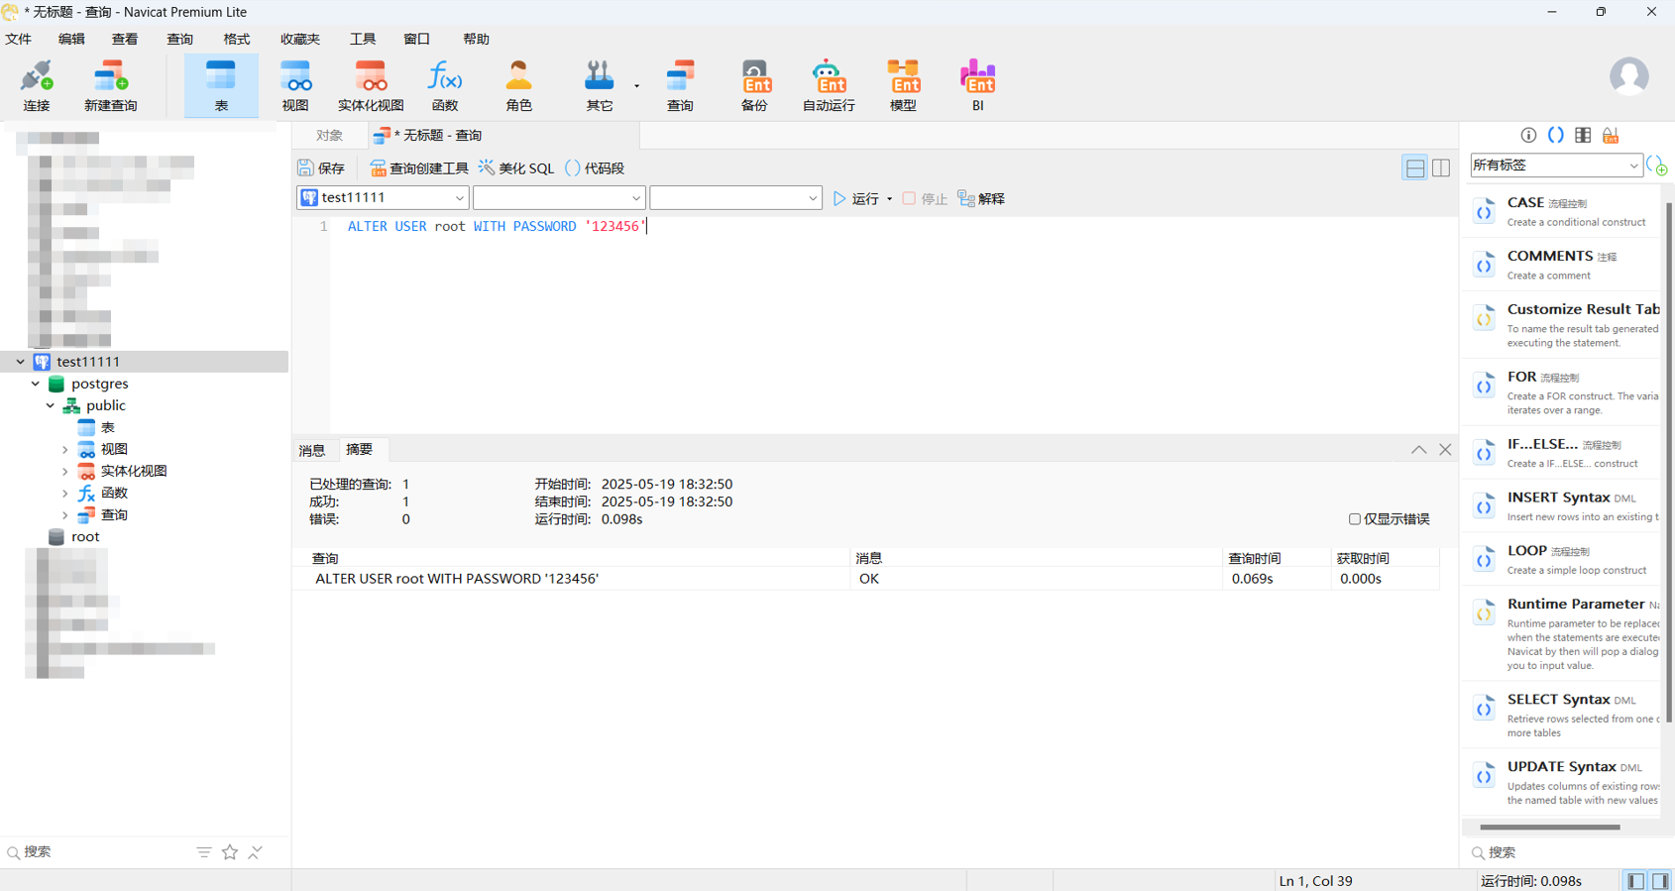Viewport: 1675px width, 891px height.
Task: Toggle the horizontal split layout button
Action: tap(1414, 168)
